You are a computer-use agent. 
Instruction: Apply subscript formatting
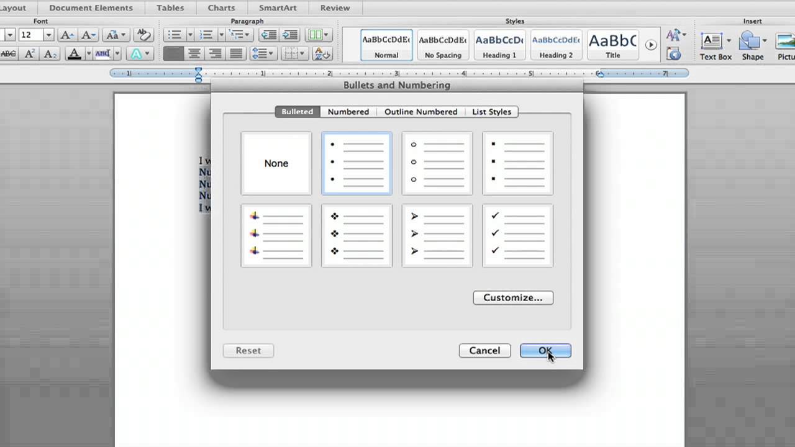point(50,54)
